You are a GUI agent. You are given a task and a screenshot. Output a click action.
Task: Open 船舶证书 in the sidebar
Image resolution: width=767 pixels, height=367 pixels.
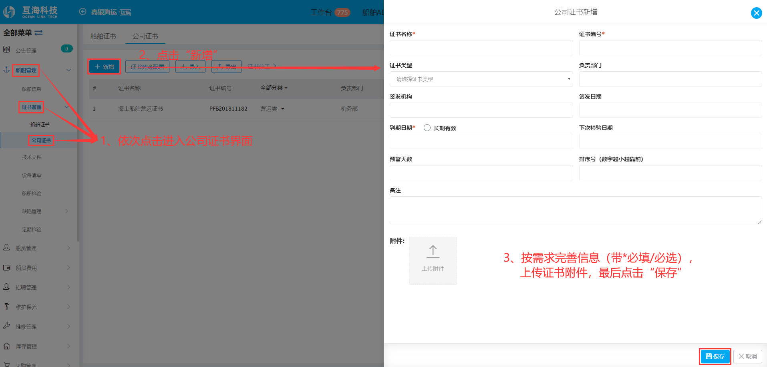click(40, 125)
